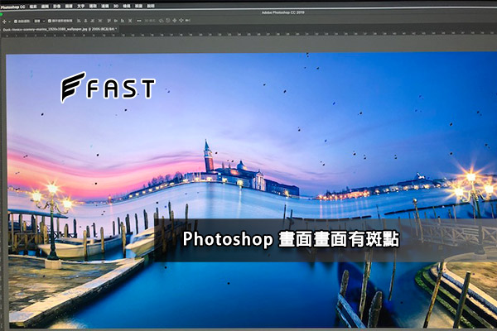Open the 選取 (Select) menu
Viewport: 497px width, 331px height.
(93, 6)
